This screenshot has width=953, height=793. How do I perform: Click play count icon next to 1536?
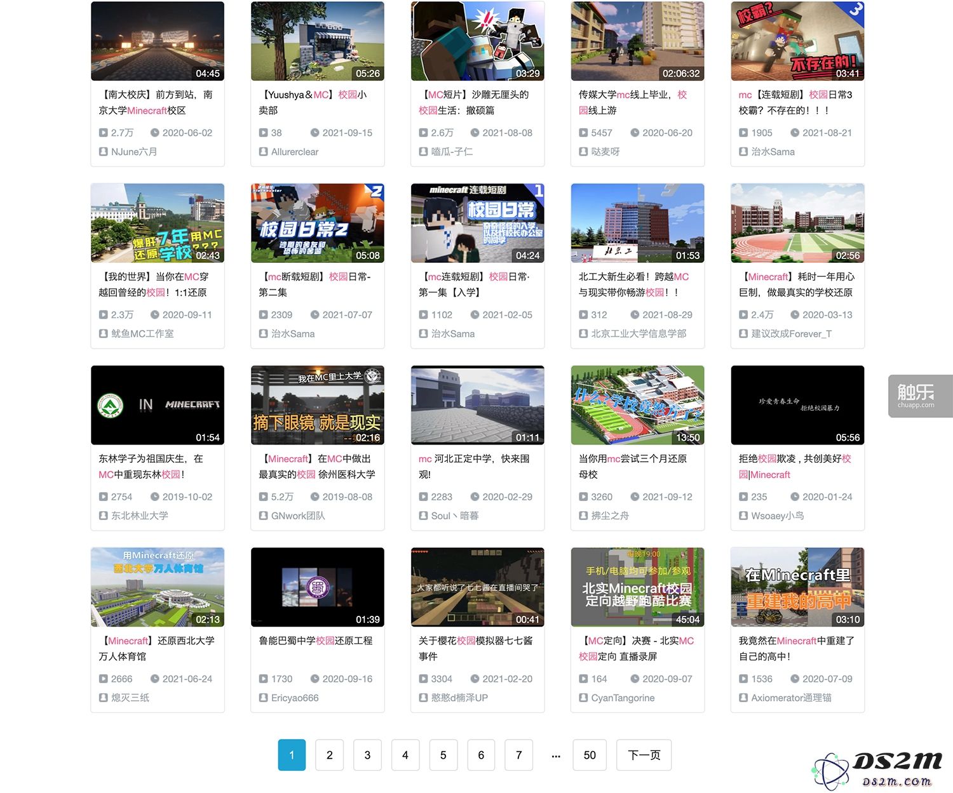(x=743, y=679)
